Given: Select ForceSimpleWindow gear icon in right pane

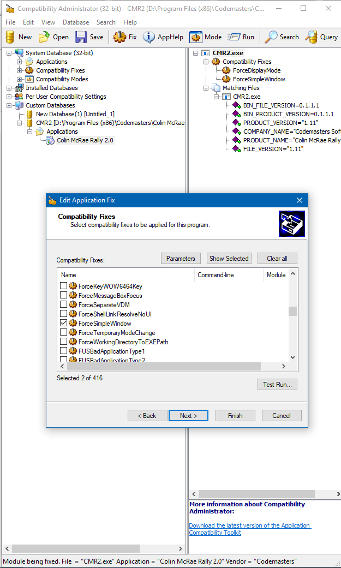Looking at the screenshot, I should point(226,79).
